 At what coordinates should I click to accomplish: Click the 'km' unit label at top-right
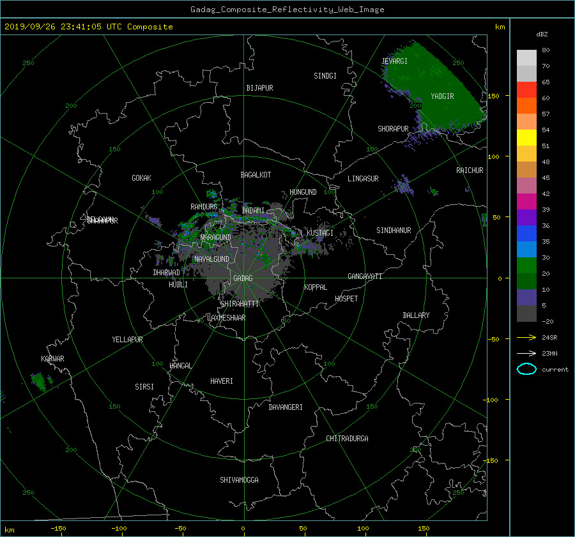500,27
